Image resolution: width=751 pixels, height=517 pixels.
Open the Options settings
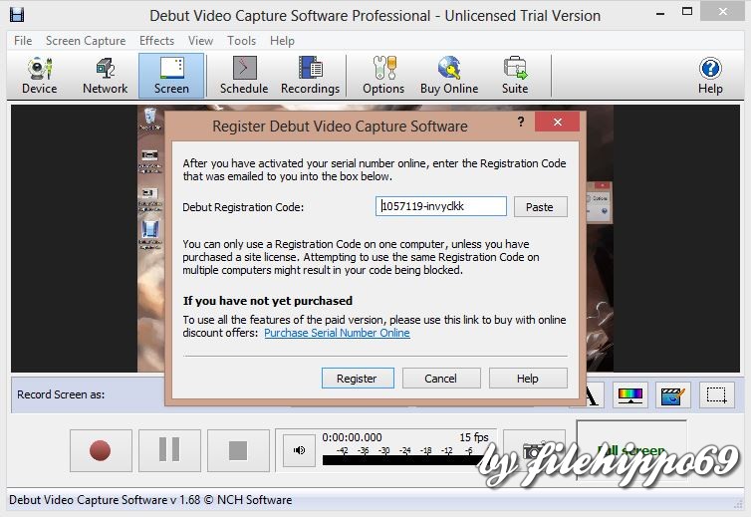pos(383,76)
